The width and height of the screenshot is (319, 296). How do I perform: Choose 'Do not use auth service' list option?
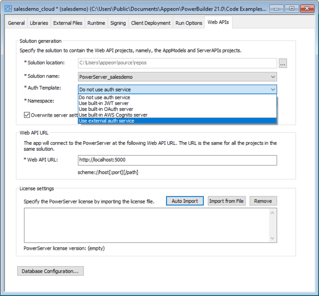(177, 97)
